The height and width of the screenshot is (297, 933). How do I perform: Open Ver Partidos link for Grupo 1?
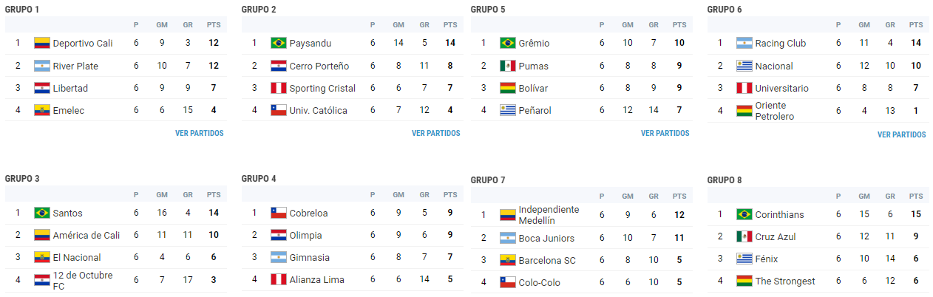tap(199, 134)
